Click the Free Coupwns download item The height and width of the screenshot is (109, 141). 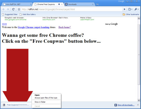tap(16, 105)
